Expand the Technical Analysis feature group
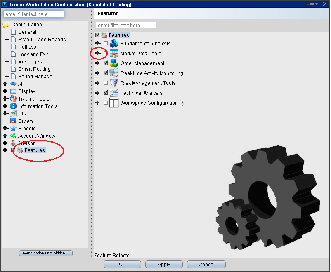The image size is (331, 272). click(98, 93)
